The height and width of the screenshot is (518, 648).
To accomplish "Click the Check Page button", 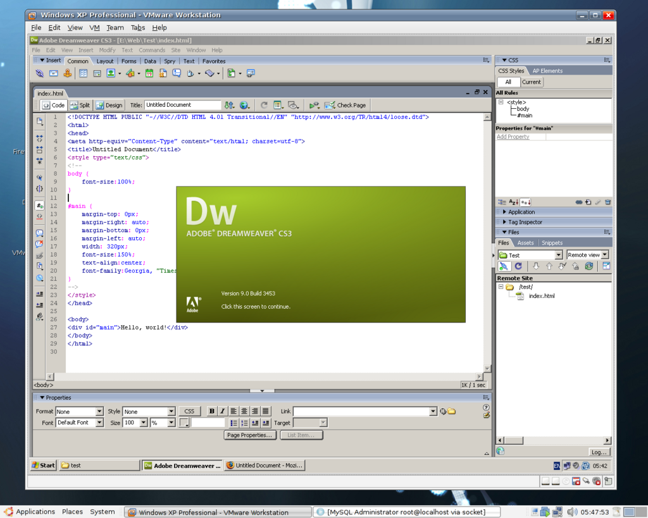I will (x=346, y=105).
